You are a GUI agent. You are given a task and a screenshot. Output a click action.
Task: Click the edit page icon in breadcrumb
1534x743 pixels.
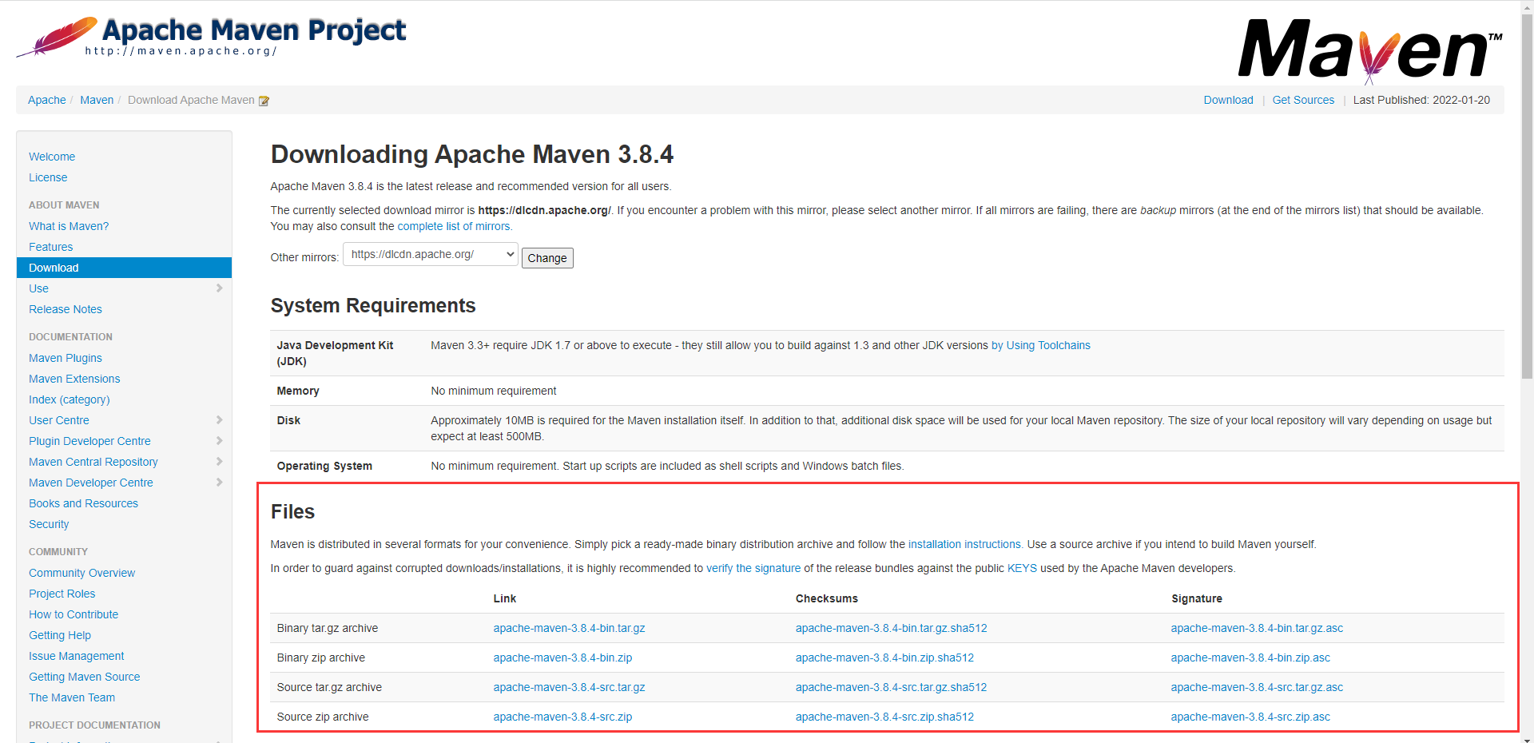(x=264, y=101)
